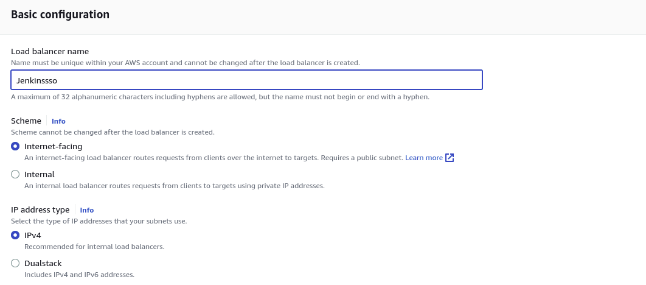Click the IP address type section label
646x285 pixels.
(x=40, y=209)
